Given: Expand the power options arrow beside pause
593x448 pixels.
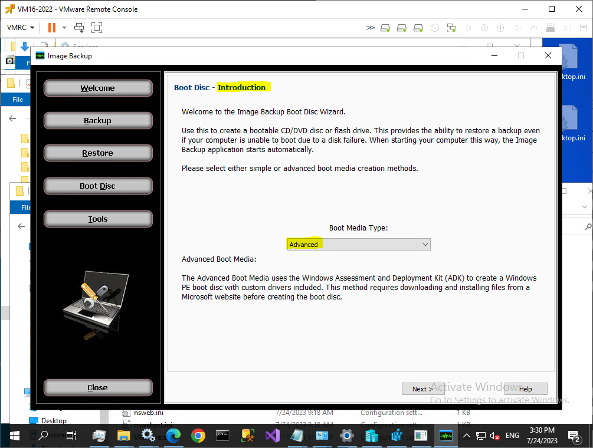Looking at the screenshot, I should [64, 28].
